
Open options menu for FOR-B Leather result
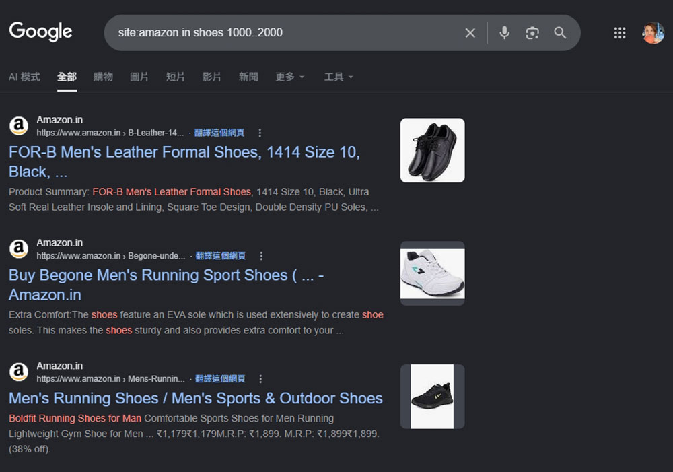[x=260, y=133]
